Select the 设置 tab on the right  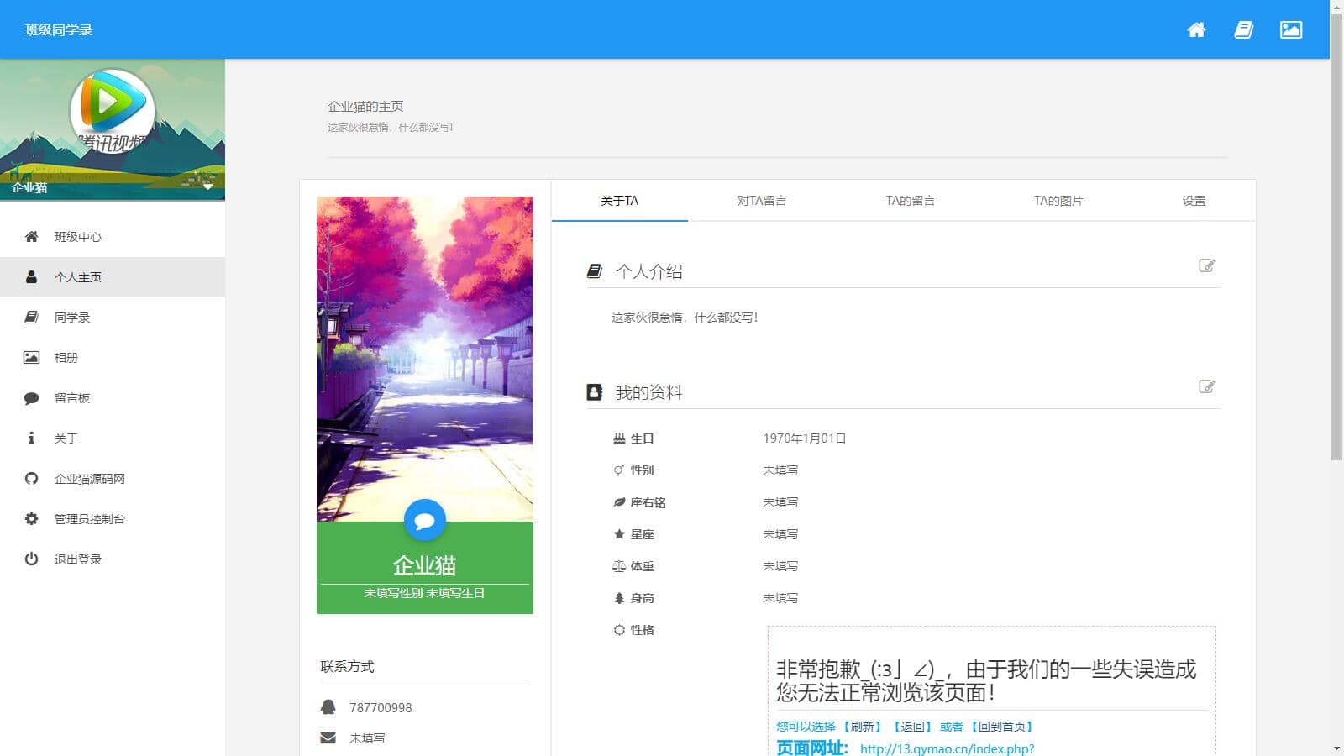tap(1194, 201)
